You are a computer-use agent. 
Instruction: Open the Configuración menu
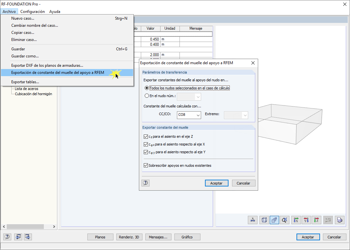(33, 11)
